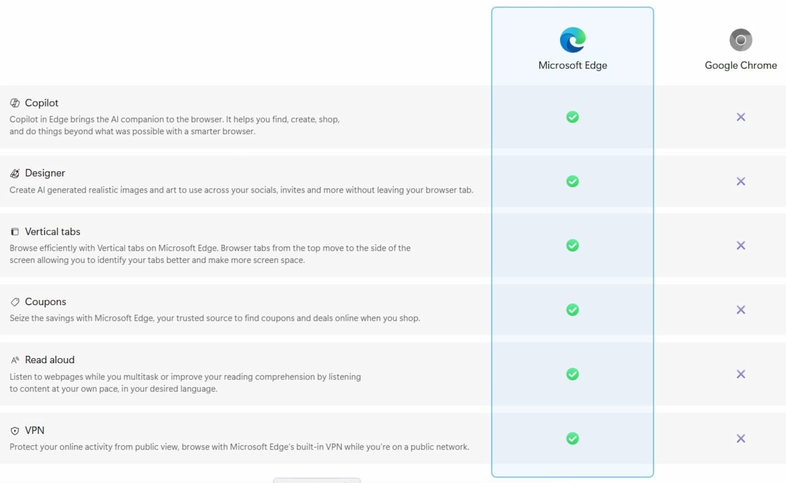Click the VPN shield icon
The image size is (786, 483).
(14, 430)
